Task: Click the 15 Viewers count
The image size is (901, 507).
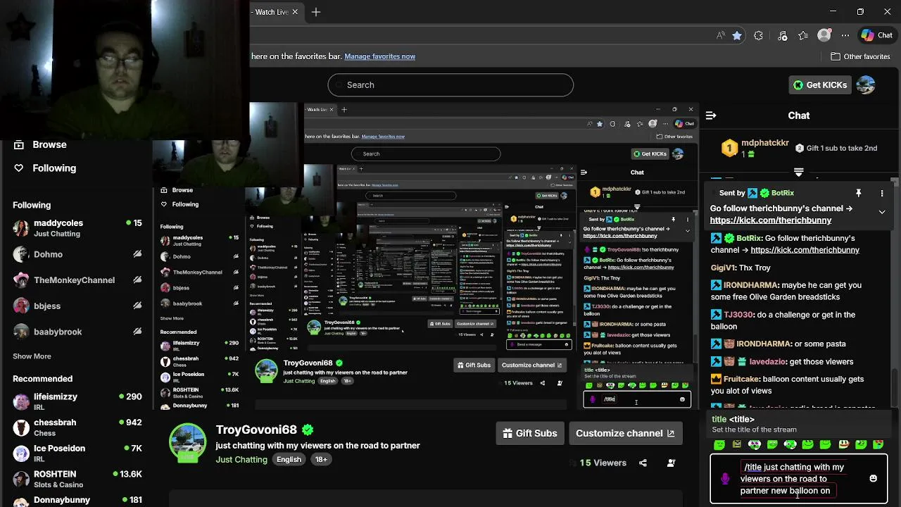Action: [603, 463]
